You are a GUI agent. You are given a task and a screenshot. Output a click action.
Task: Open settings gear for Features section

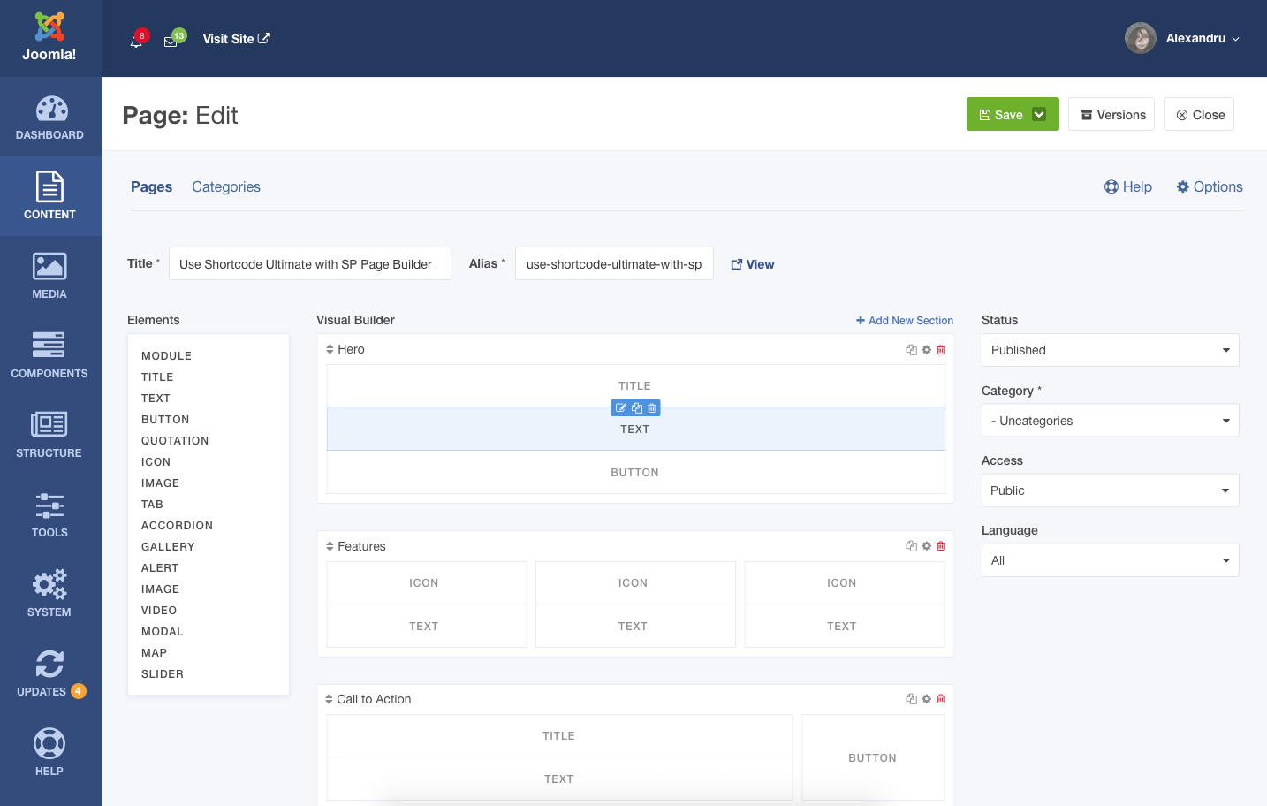(x=926, y=546)
